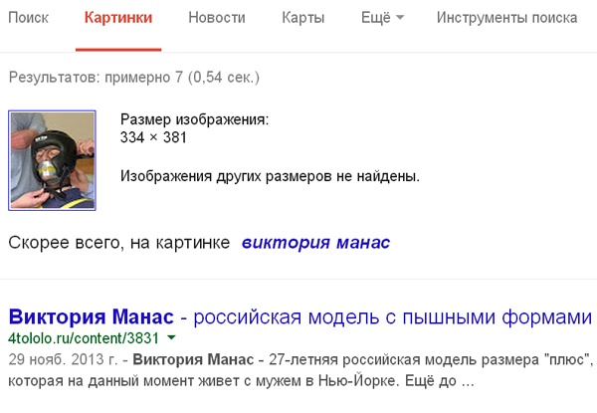Open the Поиск search tab
The image size is (597, 413).
click(x=28, y=18)
